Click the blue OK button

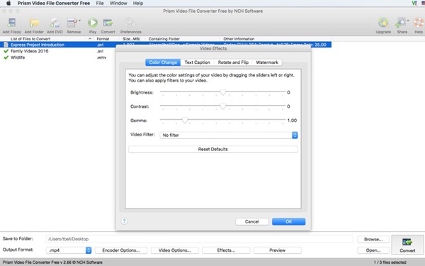click(289, 221)
